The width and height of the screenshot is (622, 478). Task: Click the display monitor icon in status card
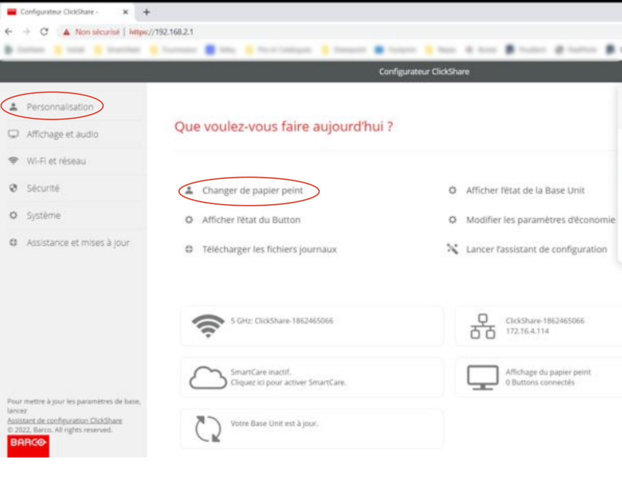click(483, 378)
